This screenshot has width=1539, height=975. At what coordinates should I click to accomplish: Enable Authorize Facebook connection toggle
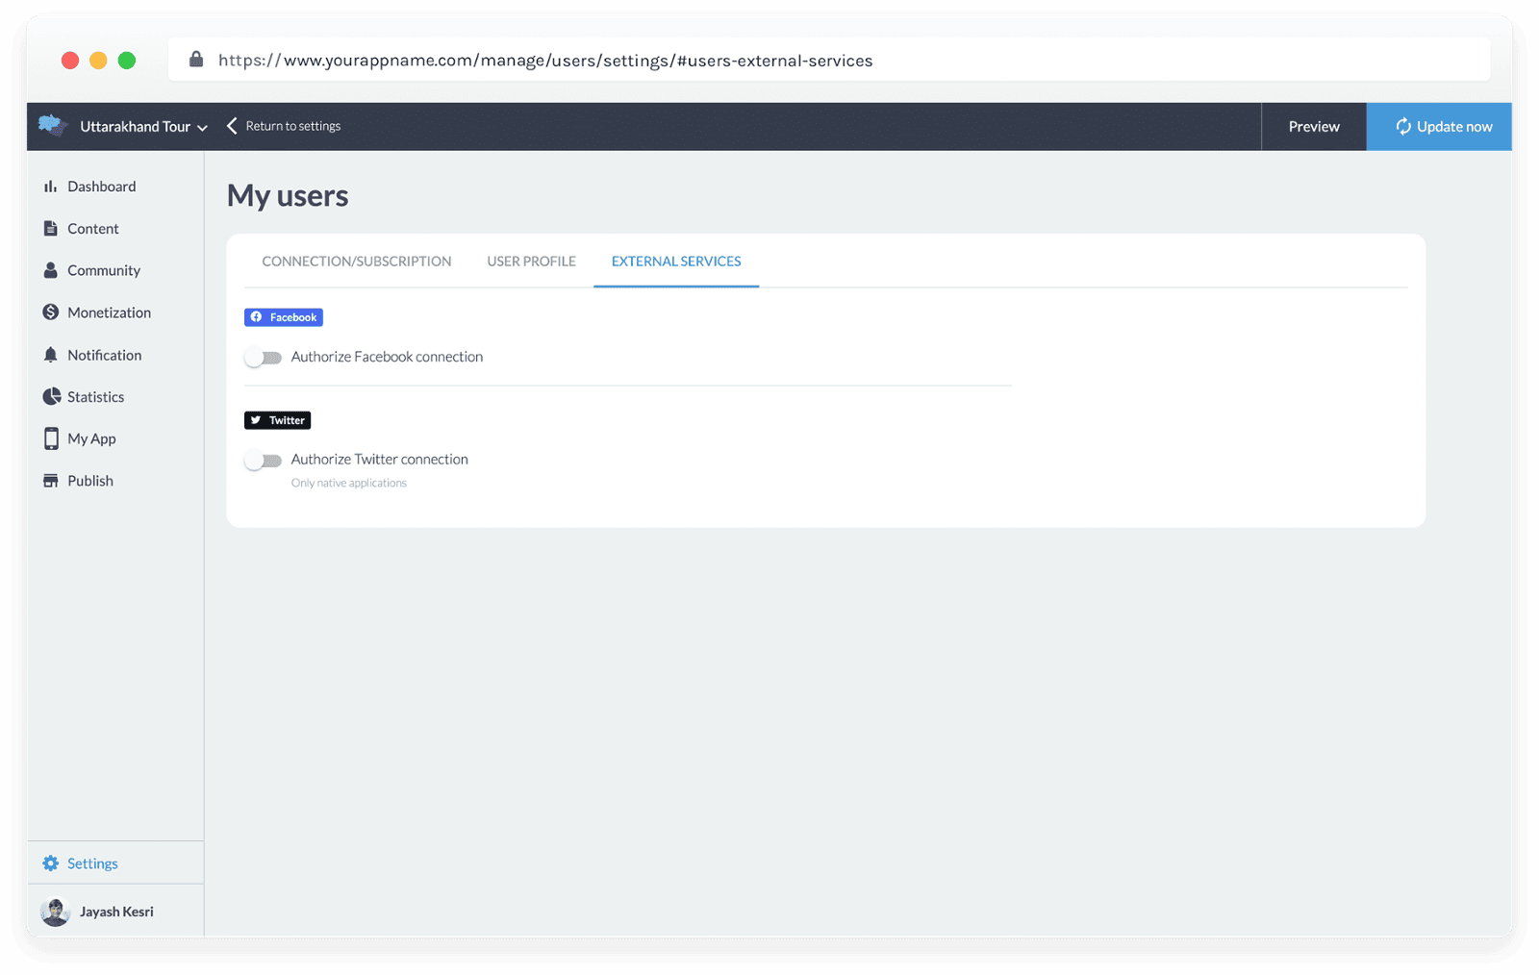tap(263, 358)
